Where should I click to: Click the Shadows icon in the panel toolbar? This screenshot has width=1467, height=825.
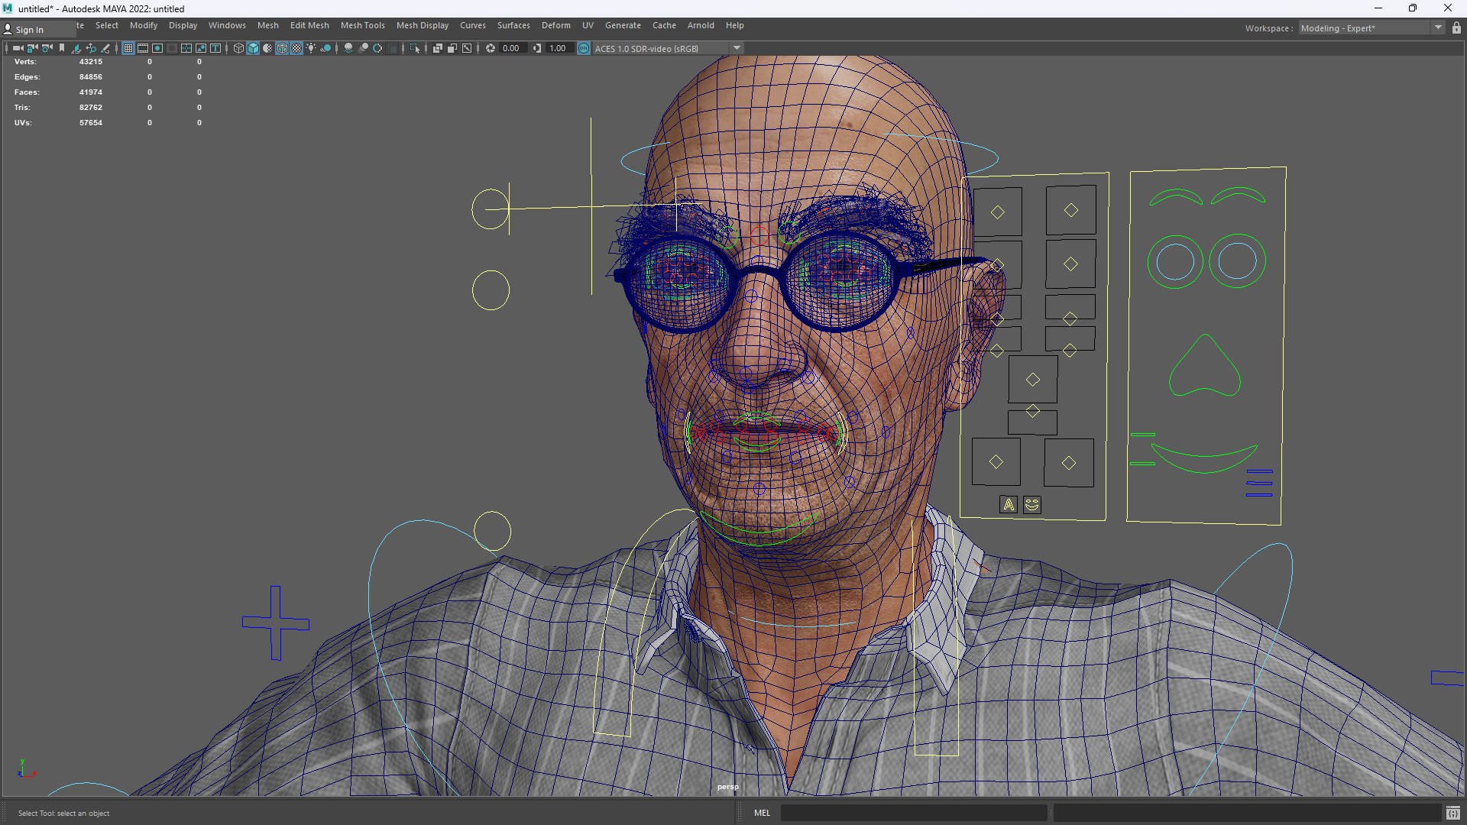[x=325, y=48]
